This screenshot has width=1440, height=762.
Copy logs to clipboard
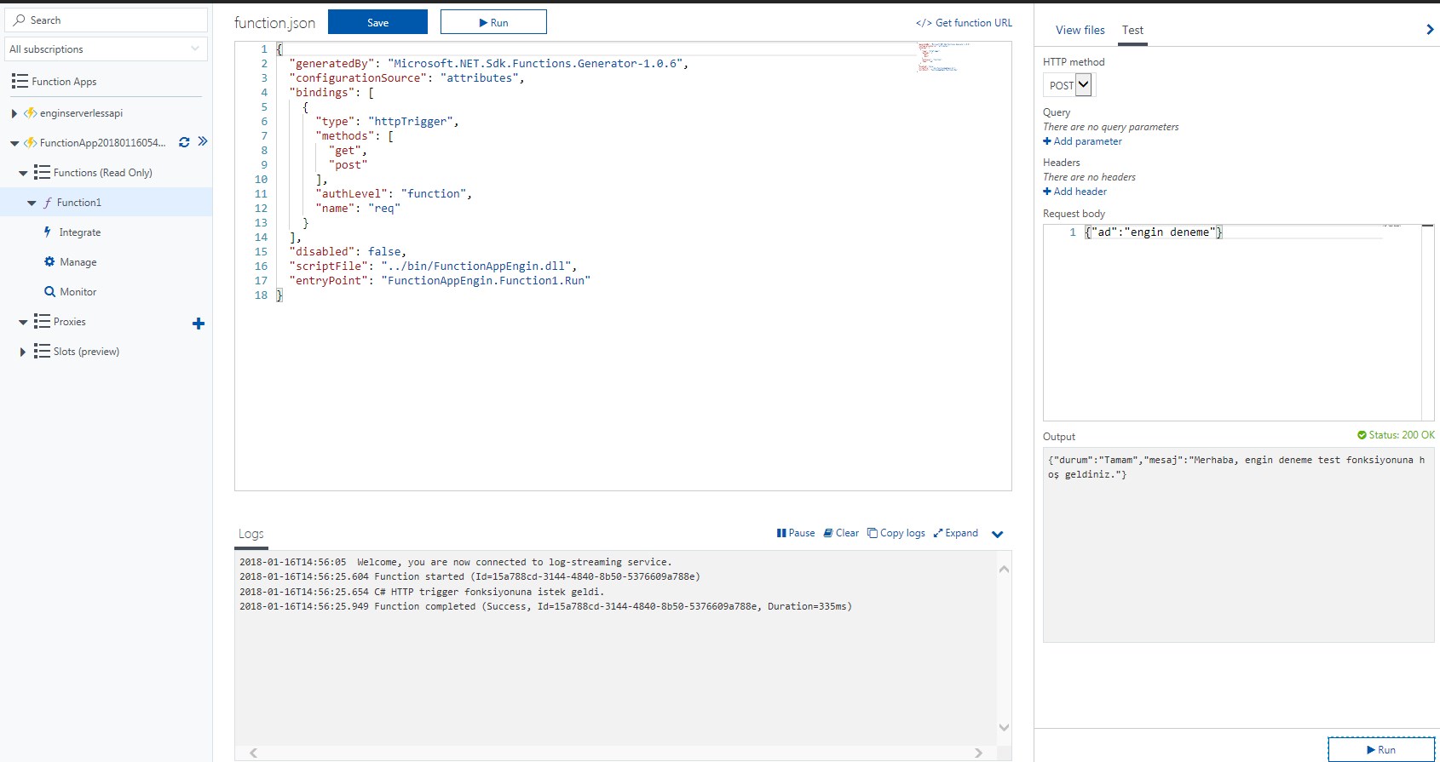896,533
